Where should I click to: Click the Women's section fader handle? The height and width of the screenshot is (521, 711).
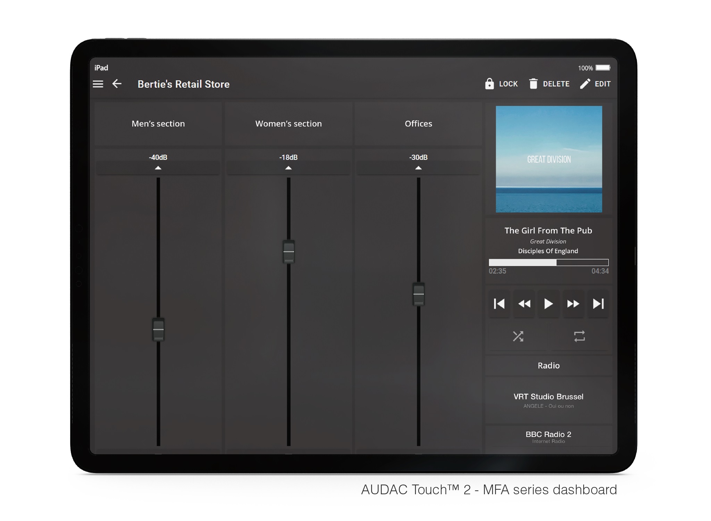(x=288, y=252)
